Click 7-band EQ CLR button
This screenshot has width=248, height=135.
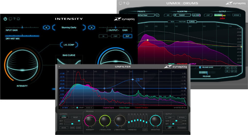point(145,130)
